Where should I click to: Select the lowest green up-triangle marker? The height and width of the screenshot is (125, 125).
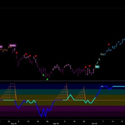pos(47,79)
